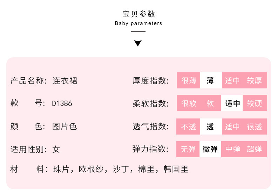Click the black downward triangle arrow
The image size is (277, 195).
[x=138, y=43]
